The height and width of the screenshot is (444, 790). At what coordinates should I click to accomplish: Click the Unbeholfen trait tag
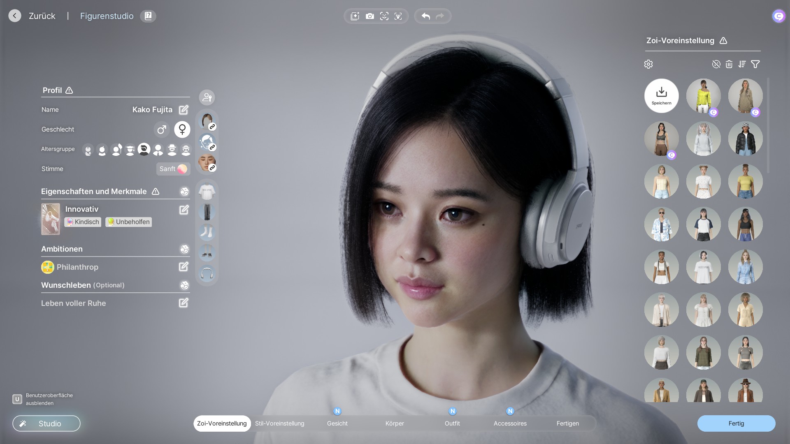[x=128, y=222]
